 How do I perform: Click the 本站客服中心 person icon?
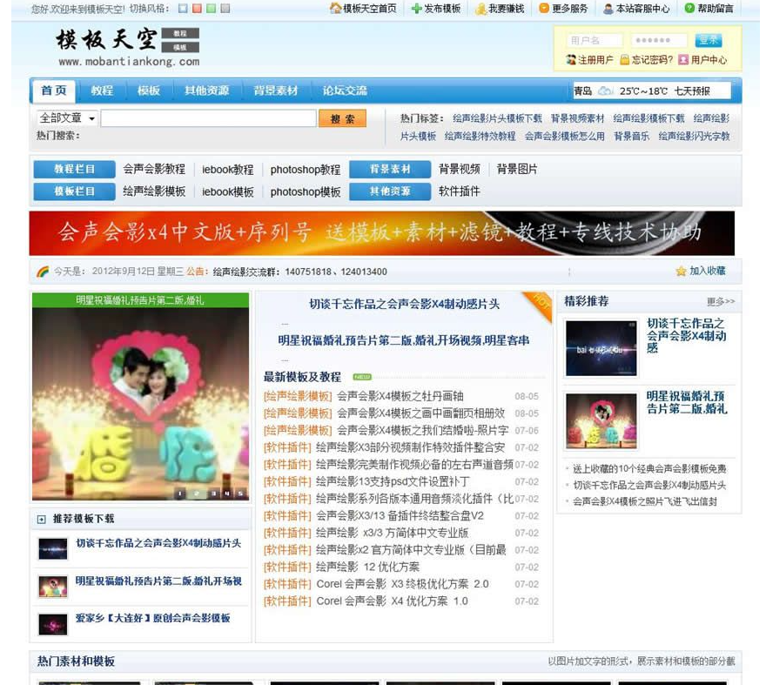(x=608, y=9)
